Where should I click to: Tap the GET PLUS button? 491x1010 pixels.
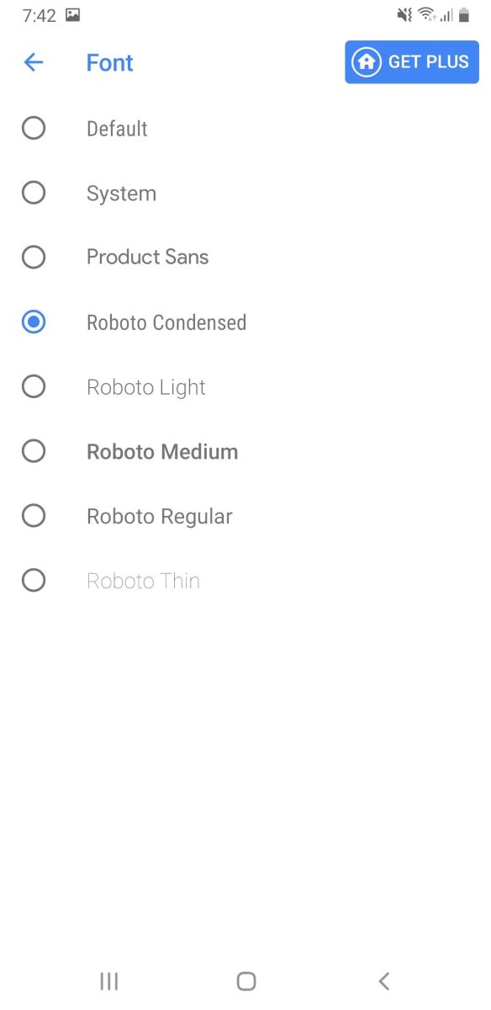[411, 62]
